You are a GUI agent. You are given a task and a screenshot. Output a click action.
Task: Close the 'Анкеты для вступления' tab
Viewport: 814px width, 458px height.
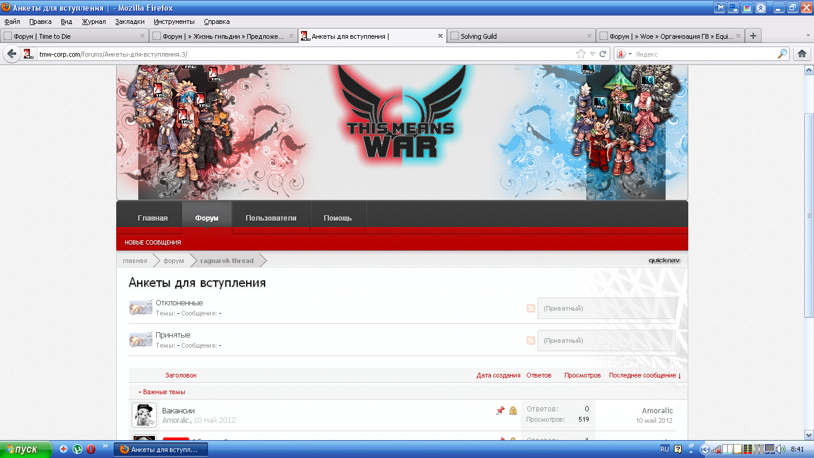441,36
